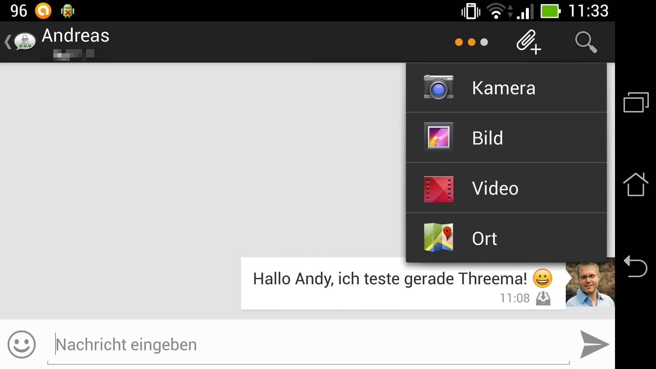The height and width of the screenshot is (369, 656).
Task: Tap the battery indicator in status bar
Action: tap(550, 11)
